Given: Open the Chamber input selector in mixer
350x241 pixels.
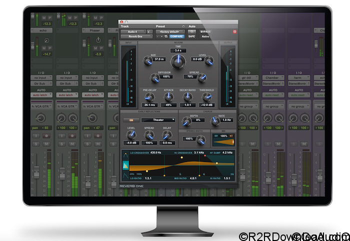Looking at the screenshot, I should point(273,77).
